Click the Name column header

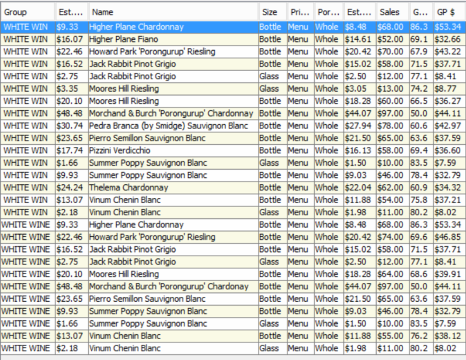click(172, 12)
